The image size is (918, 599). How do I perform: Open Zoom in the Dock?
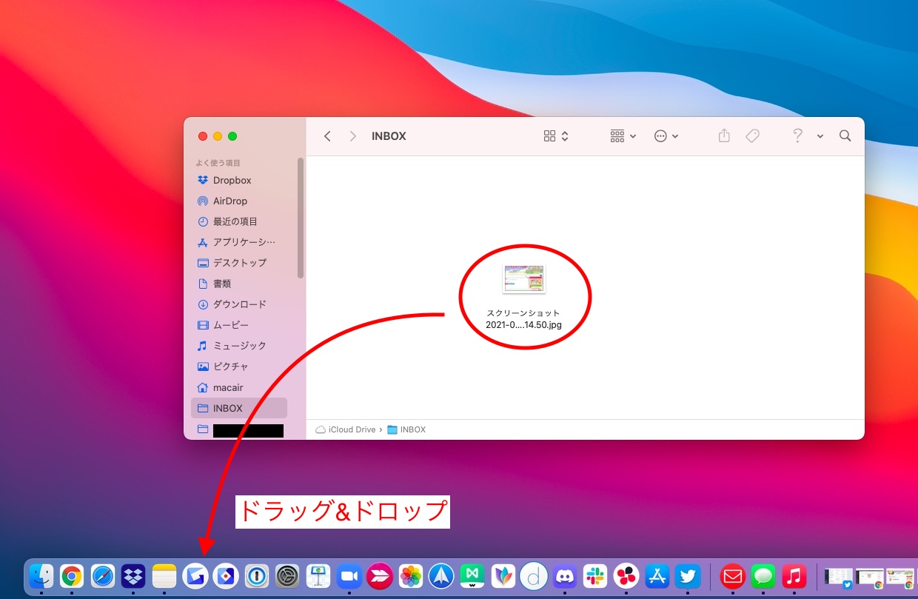[349, 575]
